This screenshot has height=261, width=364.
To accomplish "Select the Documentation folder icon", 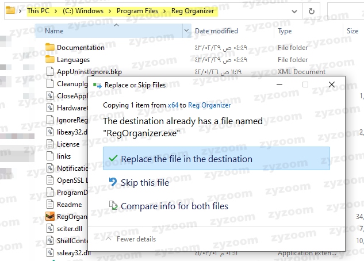I will [50, 47].
